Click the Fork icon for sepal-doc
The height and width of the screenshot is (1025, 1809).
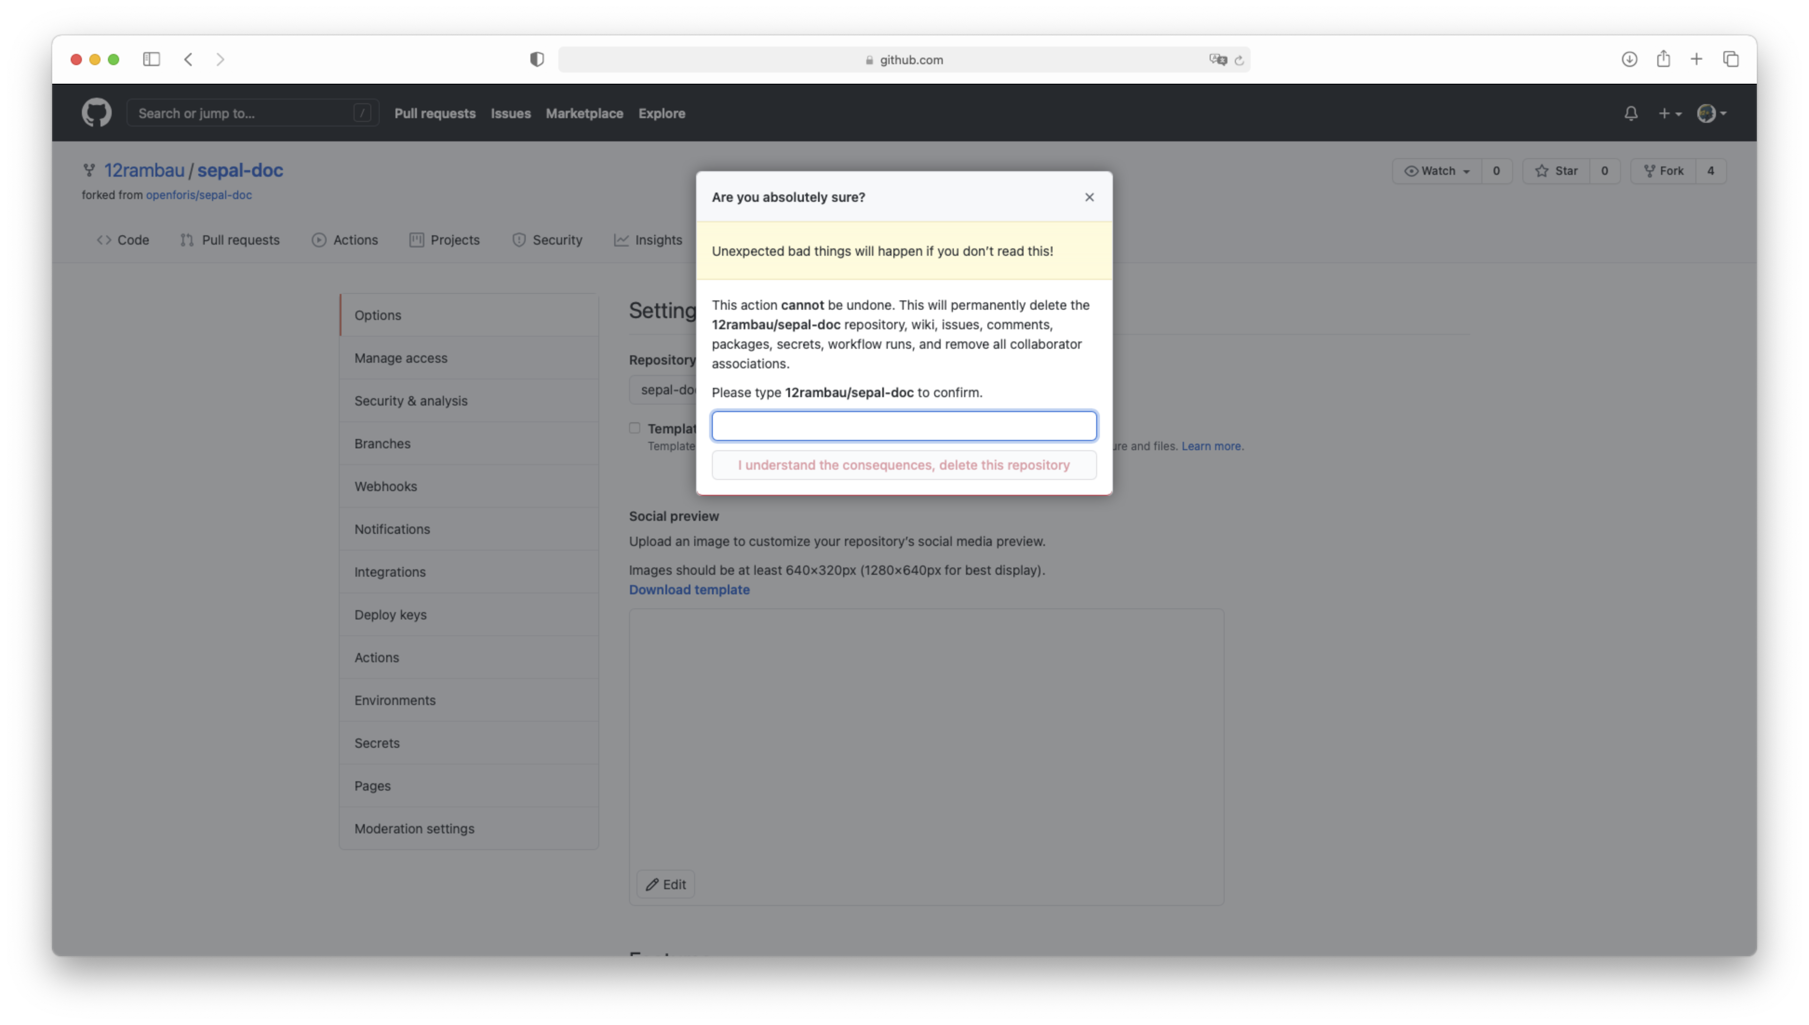click(1650, 170)
